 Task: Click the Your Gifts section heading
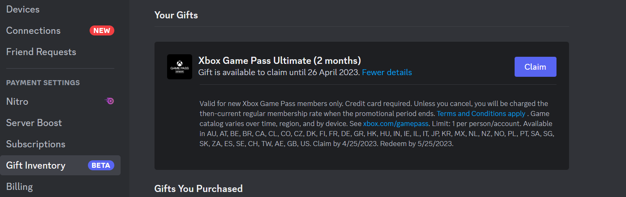click(x=176, y=15)
